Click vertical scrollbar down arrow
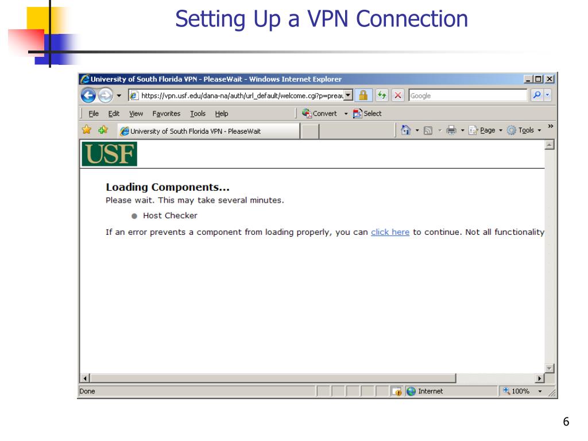The image size is (588, 441). point(550,368)
